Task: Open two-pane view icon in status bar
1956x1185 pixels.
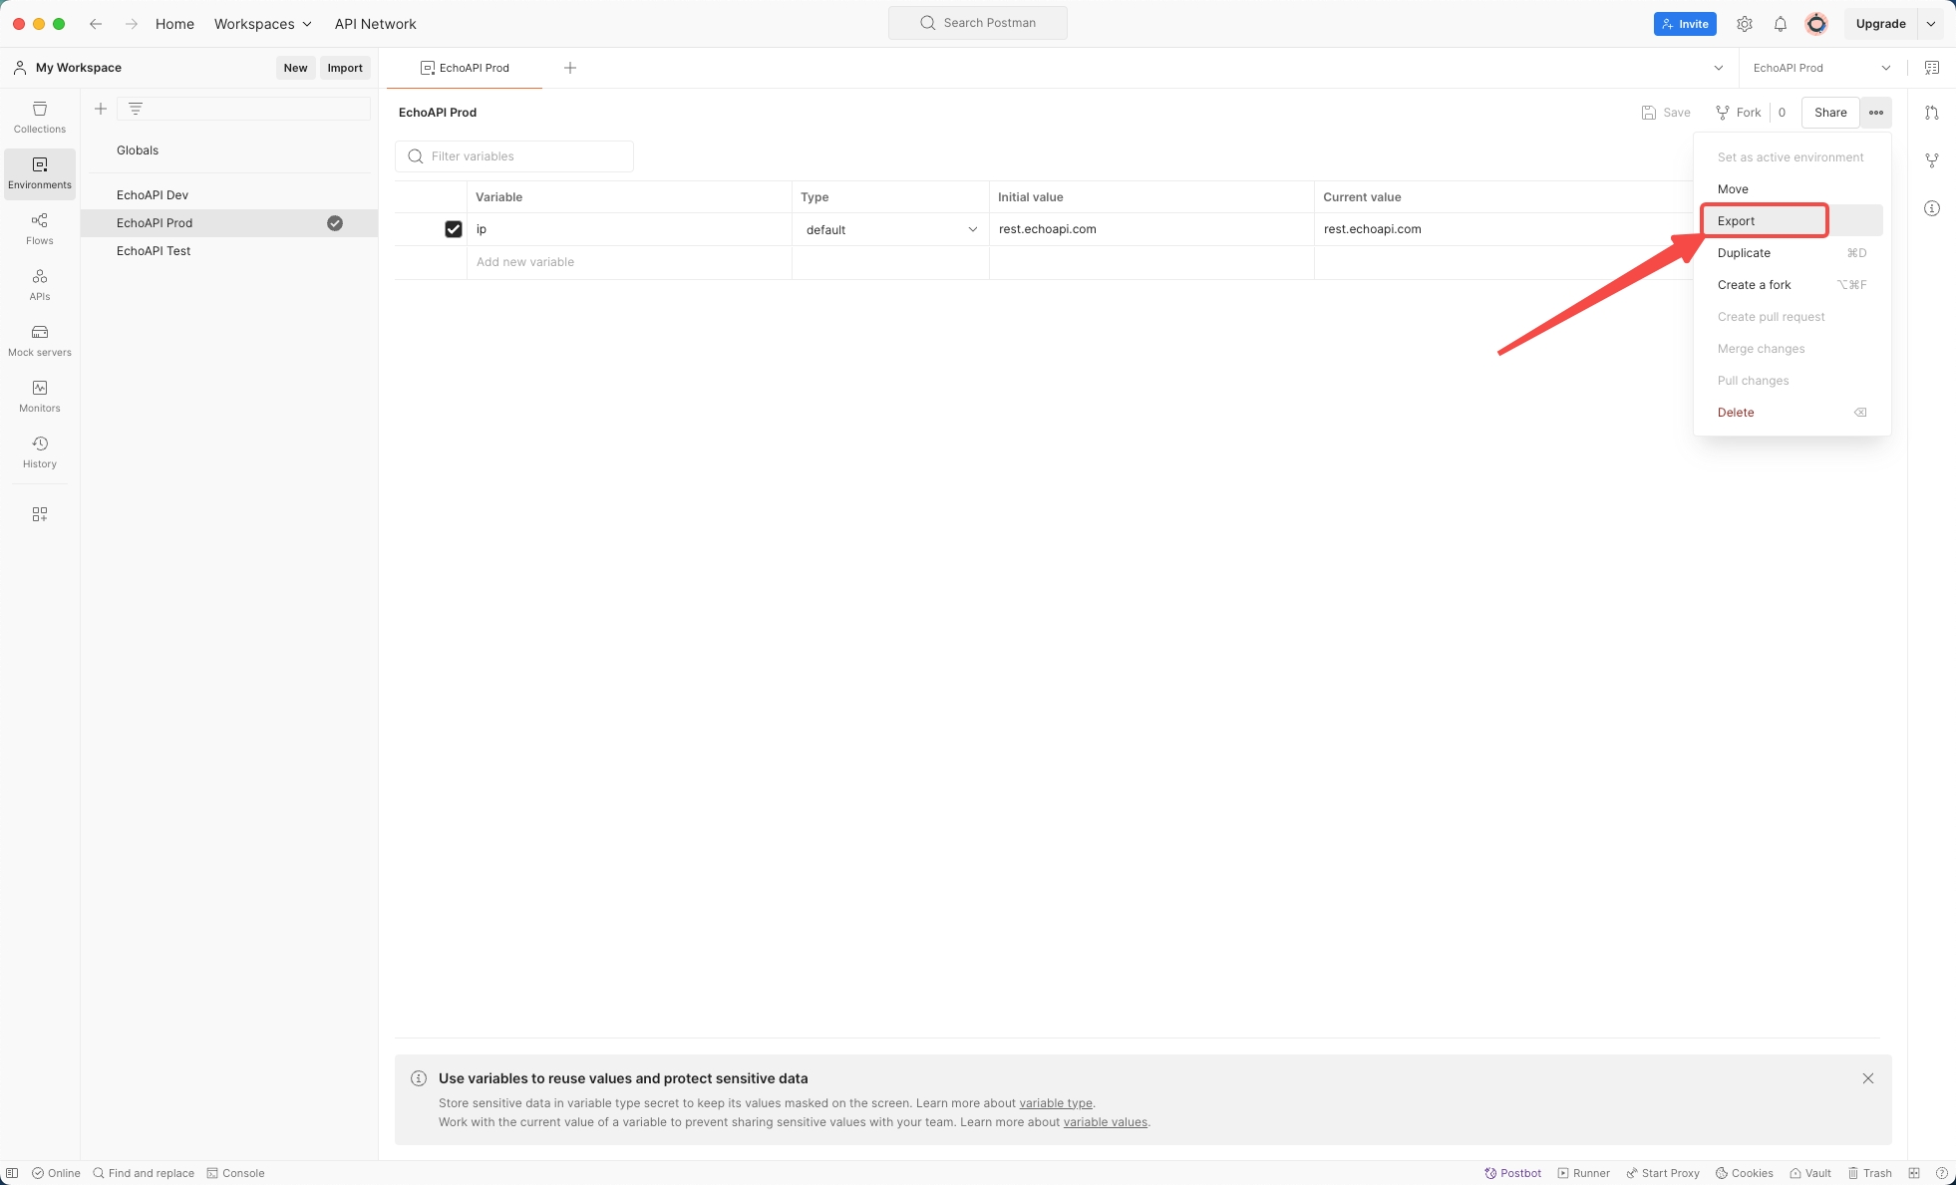Action: 1914,1173
